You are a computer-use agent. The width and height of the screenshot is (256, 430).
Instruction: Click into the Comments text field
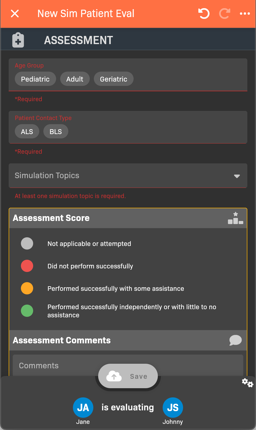[x=56, y=366]
